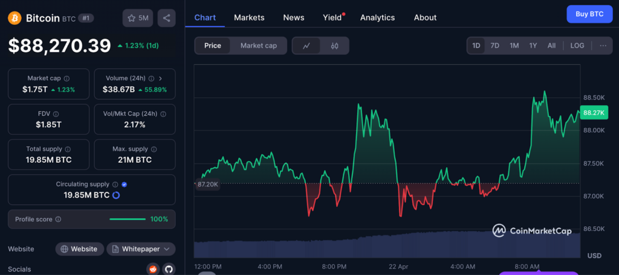Image resolution: width=619 pixels, height=275 pixels.
Task: Open the Reddit social icon
Action: point(153,269)
